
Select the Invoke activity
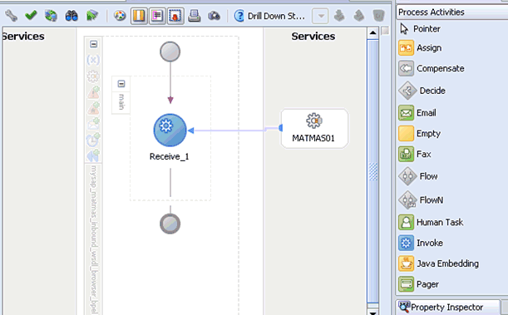coord(421,243)
